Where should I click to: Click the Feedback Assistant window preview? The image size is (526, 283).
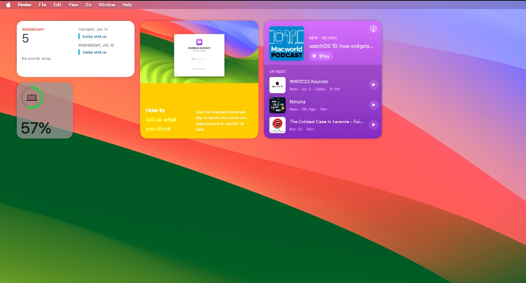(x=199, y=56)
